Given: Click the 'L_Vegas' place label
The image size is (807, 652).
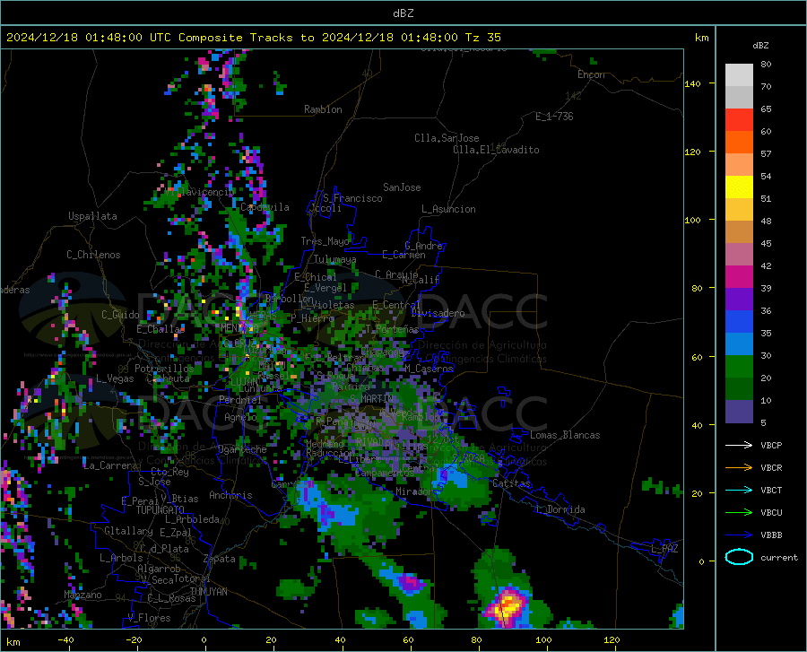Looking at the screenshot, I should (115, 378).
